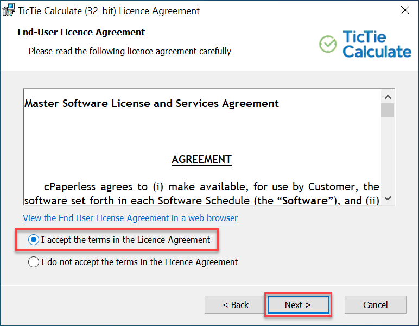Go to the previous step with Back
Viewport: 419px width, 326px height.
pos(236,305)
